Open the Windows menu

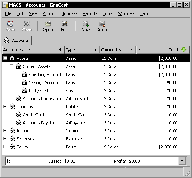(x=126, y=13)
